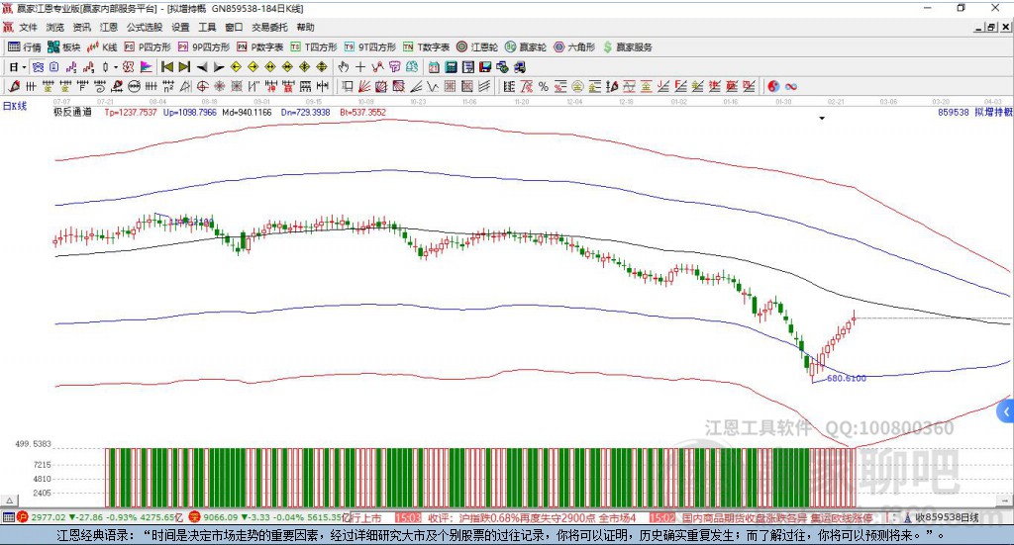Open the 公式选股 menu
The image size is (1014, 545).
tap(144, 28)
